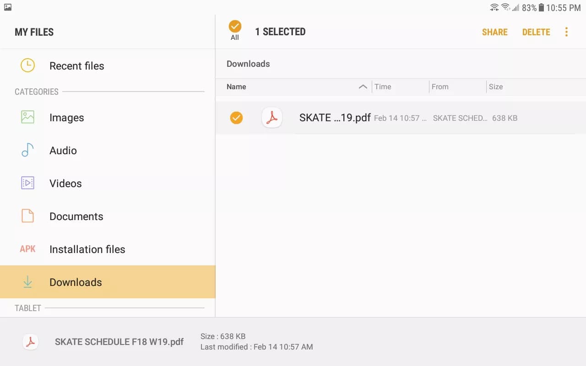586x366 pixels.
Task: Tap the APK Installation files icon
Action: pos(27,249)
